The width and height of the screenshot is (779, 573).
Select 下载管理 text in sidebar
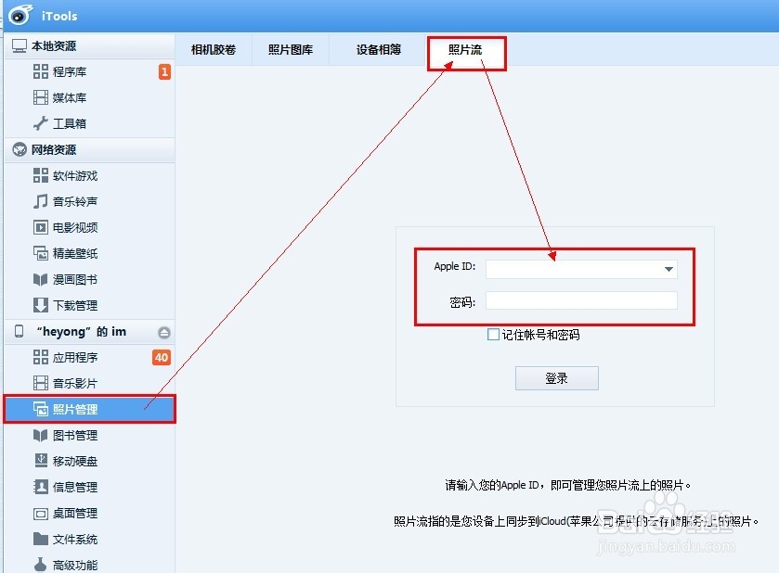(75, 306)
